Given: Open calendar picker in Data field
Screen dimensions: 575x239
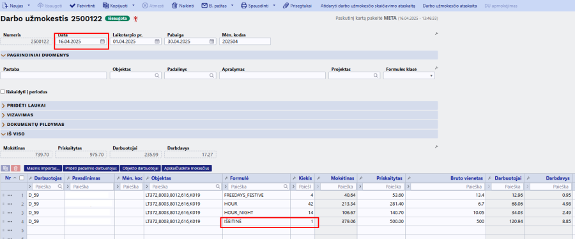Looking at the screenshot, I should coord(102,42).
